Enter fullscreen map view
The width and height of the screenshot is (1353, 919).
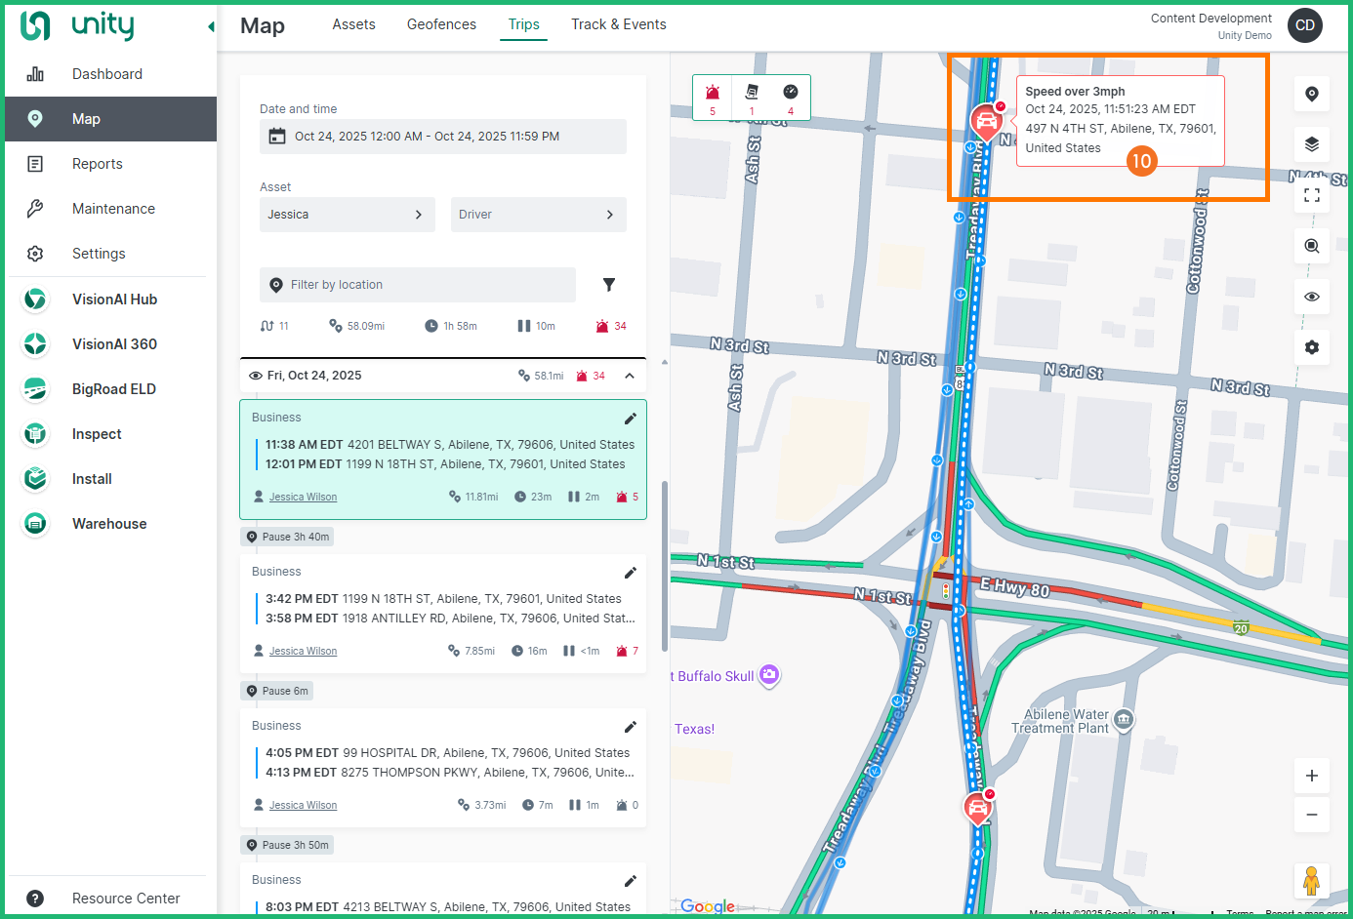1311,195
